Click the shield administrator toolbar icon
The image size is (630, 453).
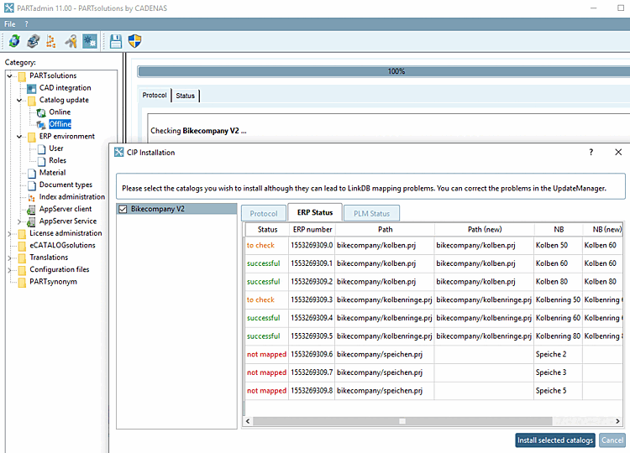pos(134,41)
